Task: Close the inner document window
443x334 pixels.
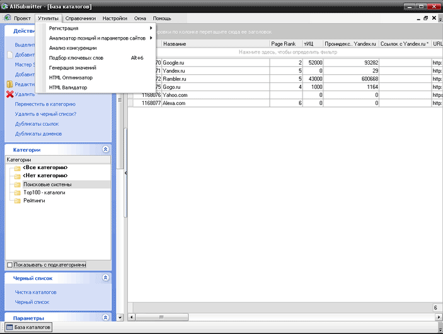Action: click(434, 18)
